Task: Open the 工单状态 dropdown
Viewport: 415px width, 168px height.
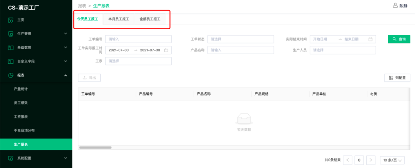Action: (241, 39)
